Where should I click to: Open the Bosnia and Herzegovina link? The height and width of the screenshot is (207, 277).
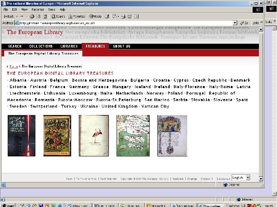(x=100, y=80)
